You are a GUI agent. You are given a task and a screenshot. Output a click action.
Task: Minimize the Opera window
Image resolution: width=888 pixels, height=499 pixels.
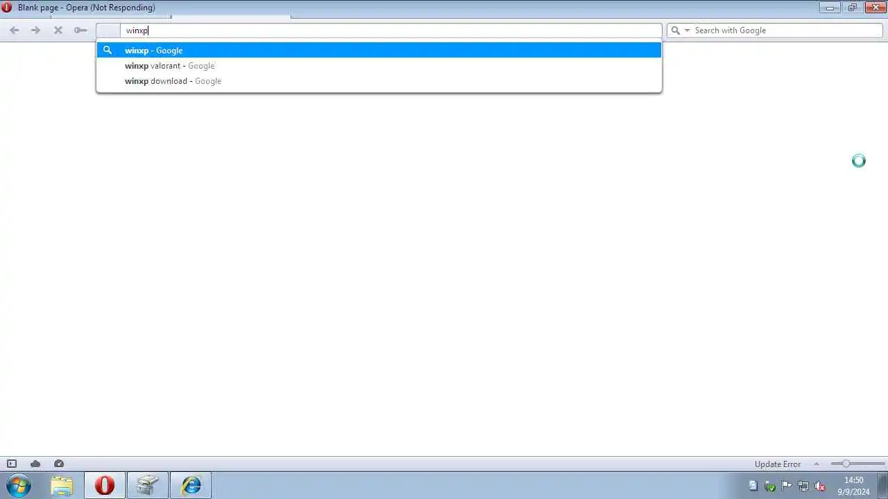pyautogui.click(x=830, y=8)
